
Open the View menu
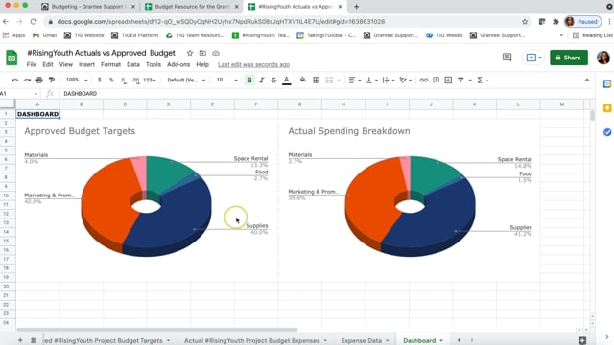tap(66, 64)
